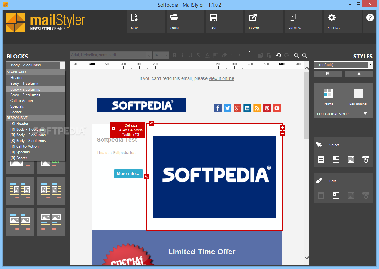The height and width of the screenshot is (269, 379).
Task: Click the bottom-left two-column block template thumbnail
Action: coord(20,222)
